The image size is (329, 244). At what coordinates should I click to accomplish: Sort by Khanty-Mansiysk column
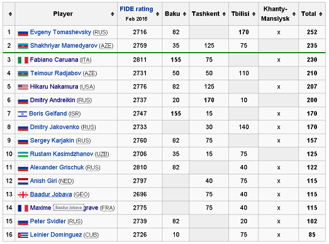pos(294,14)
